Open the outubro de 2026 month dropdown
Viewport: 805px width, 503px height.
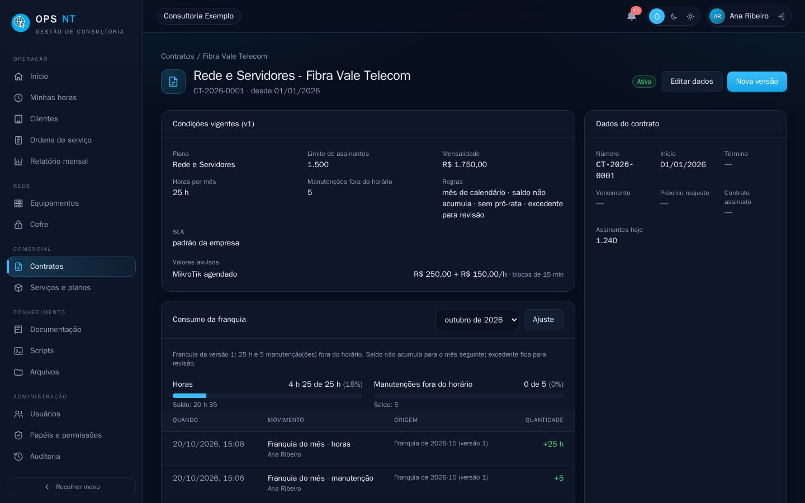point(477,320)
